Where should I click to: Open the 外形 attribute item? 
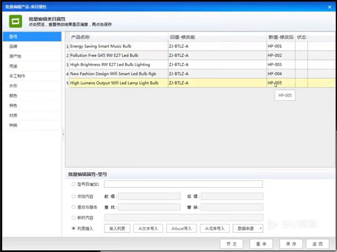coord(32,86)
